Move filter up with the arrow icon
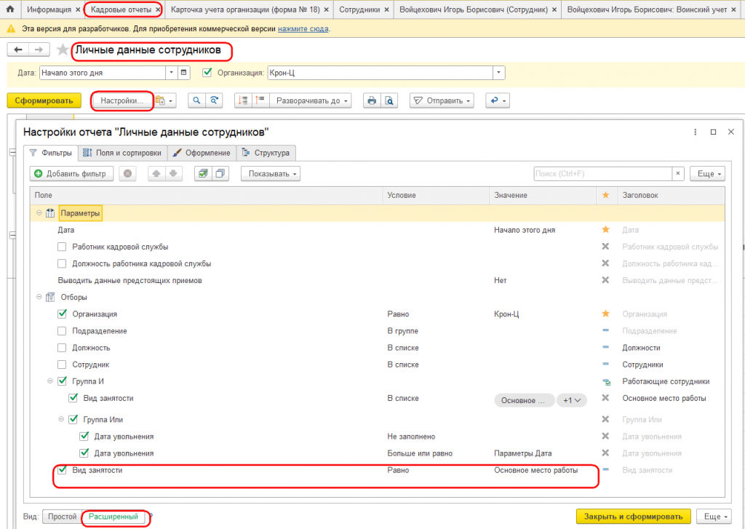Viewport: 745px width, 529px height. click(x=156, y=173)
